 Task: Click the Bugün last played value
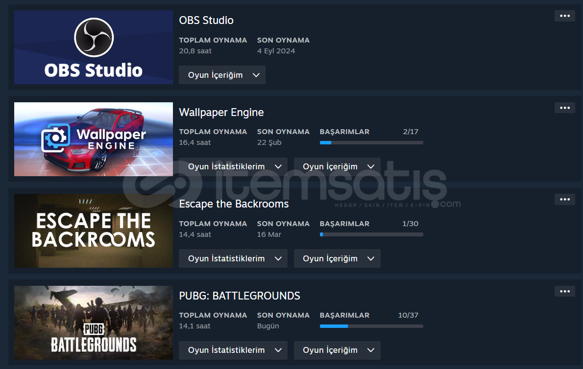pos(268,326)
